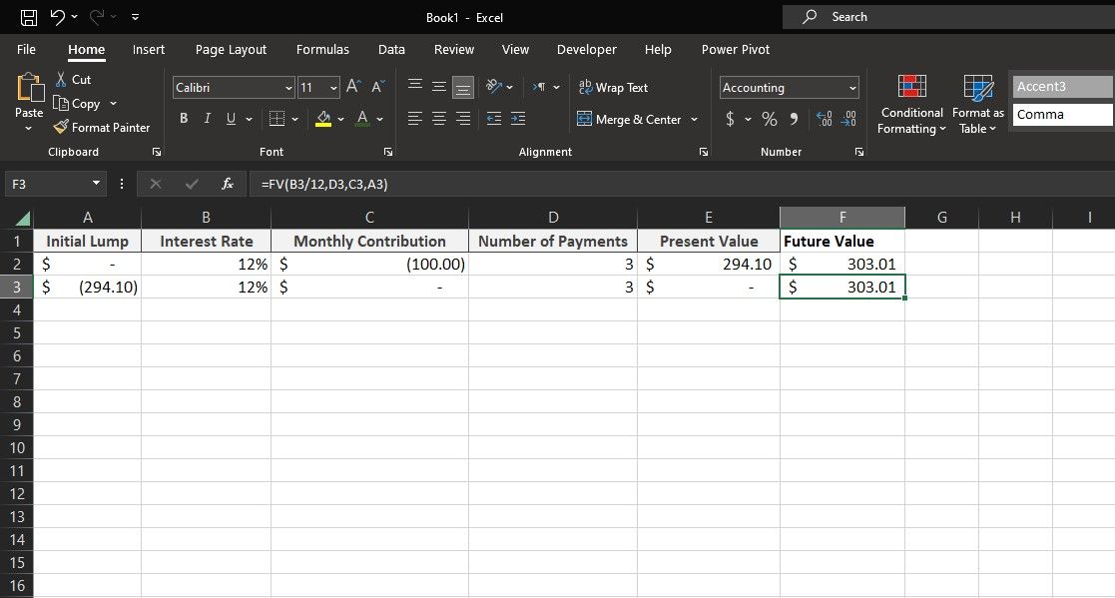Click the Cut scissors icon

coord(60,79)
